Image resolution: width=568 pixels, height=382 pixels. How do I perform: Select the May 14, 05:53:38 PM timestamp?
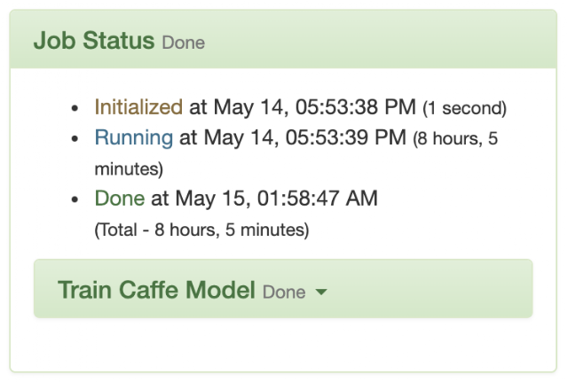(315, 107)
